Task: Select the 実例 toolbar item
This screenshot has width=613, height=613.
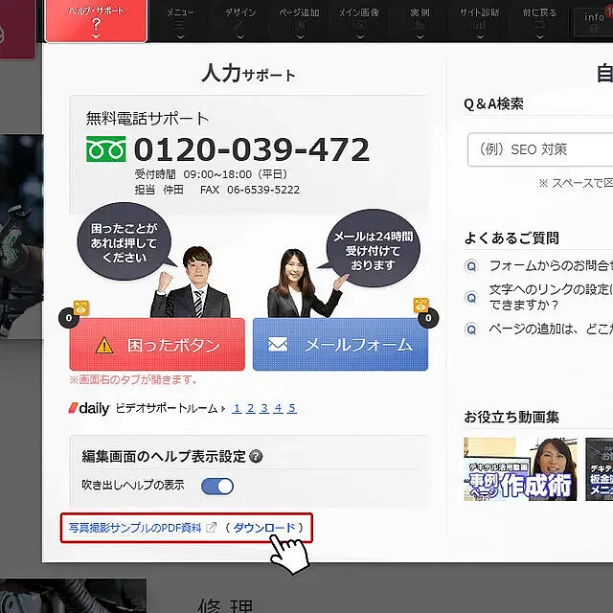Action: (420, 20)
